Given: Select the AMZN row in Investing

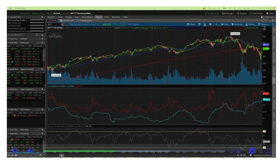Looking at the screenshot, I should (x=25, y=142).
